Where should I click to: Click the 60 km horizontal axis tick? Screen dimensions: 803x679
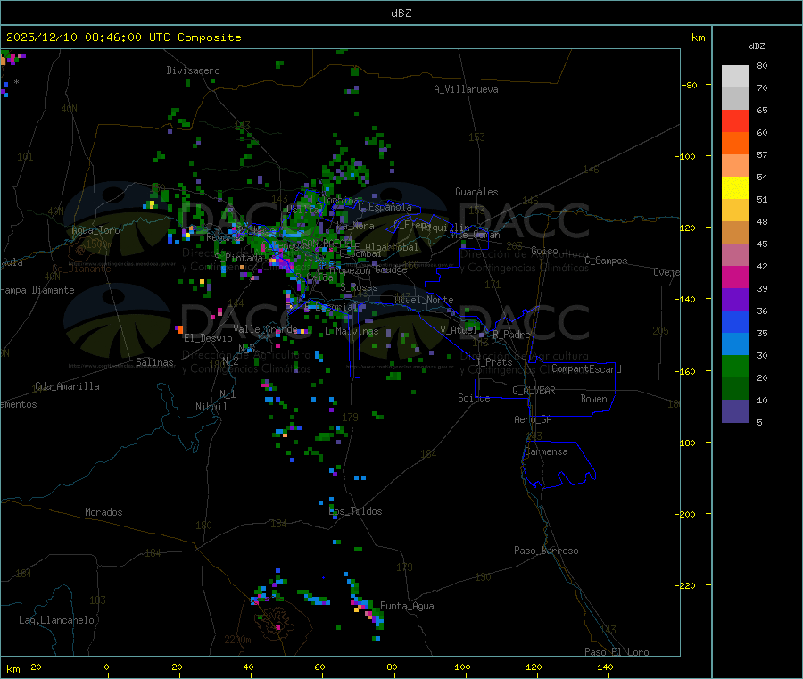click(319, 667)
